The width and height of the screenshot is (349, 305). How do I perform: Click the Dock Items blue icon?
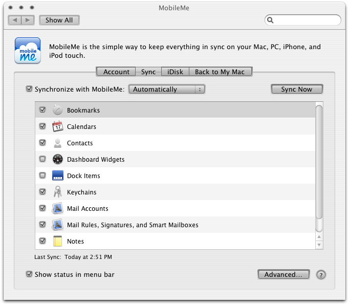tap(58, 176)
